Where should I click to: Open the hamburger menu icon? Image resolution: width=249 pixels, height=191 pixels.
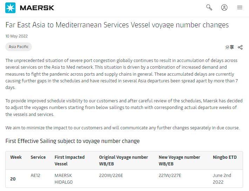tap(240, 7)
